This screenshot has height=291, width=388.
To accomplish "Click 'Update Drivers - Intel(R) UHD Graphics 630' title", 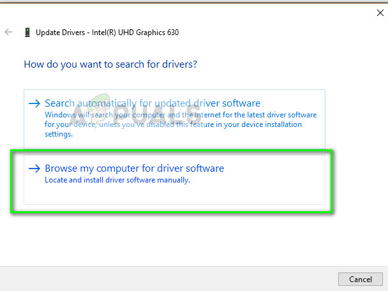I will coord(107,33).
